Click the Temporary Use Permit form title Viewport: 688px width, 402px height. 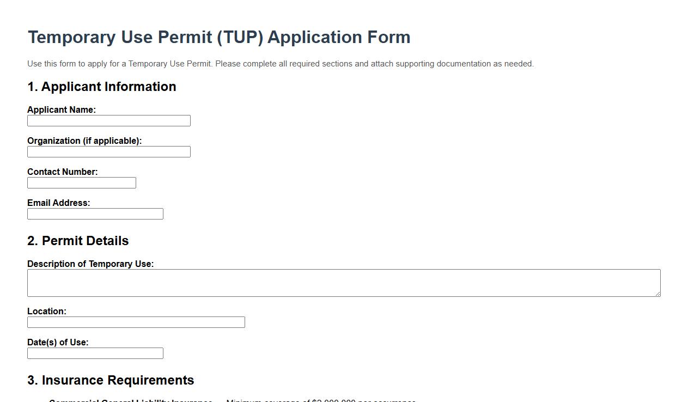[219, 37]
